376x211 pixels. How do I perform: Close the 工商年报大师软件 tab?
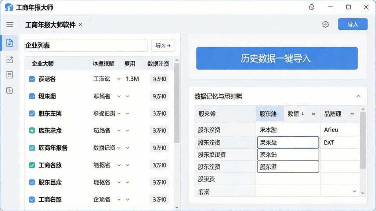point(80,25)
